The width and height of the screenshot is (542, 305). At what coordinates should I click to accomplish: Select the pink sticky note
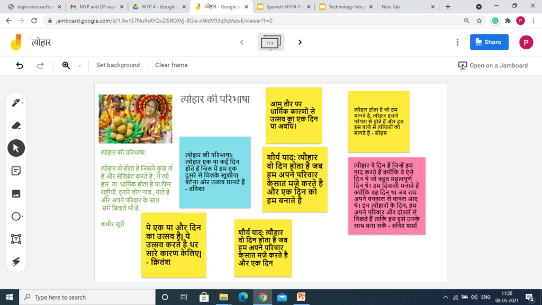pos(386,195)
